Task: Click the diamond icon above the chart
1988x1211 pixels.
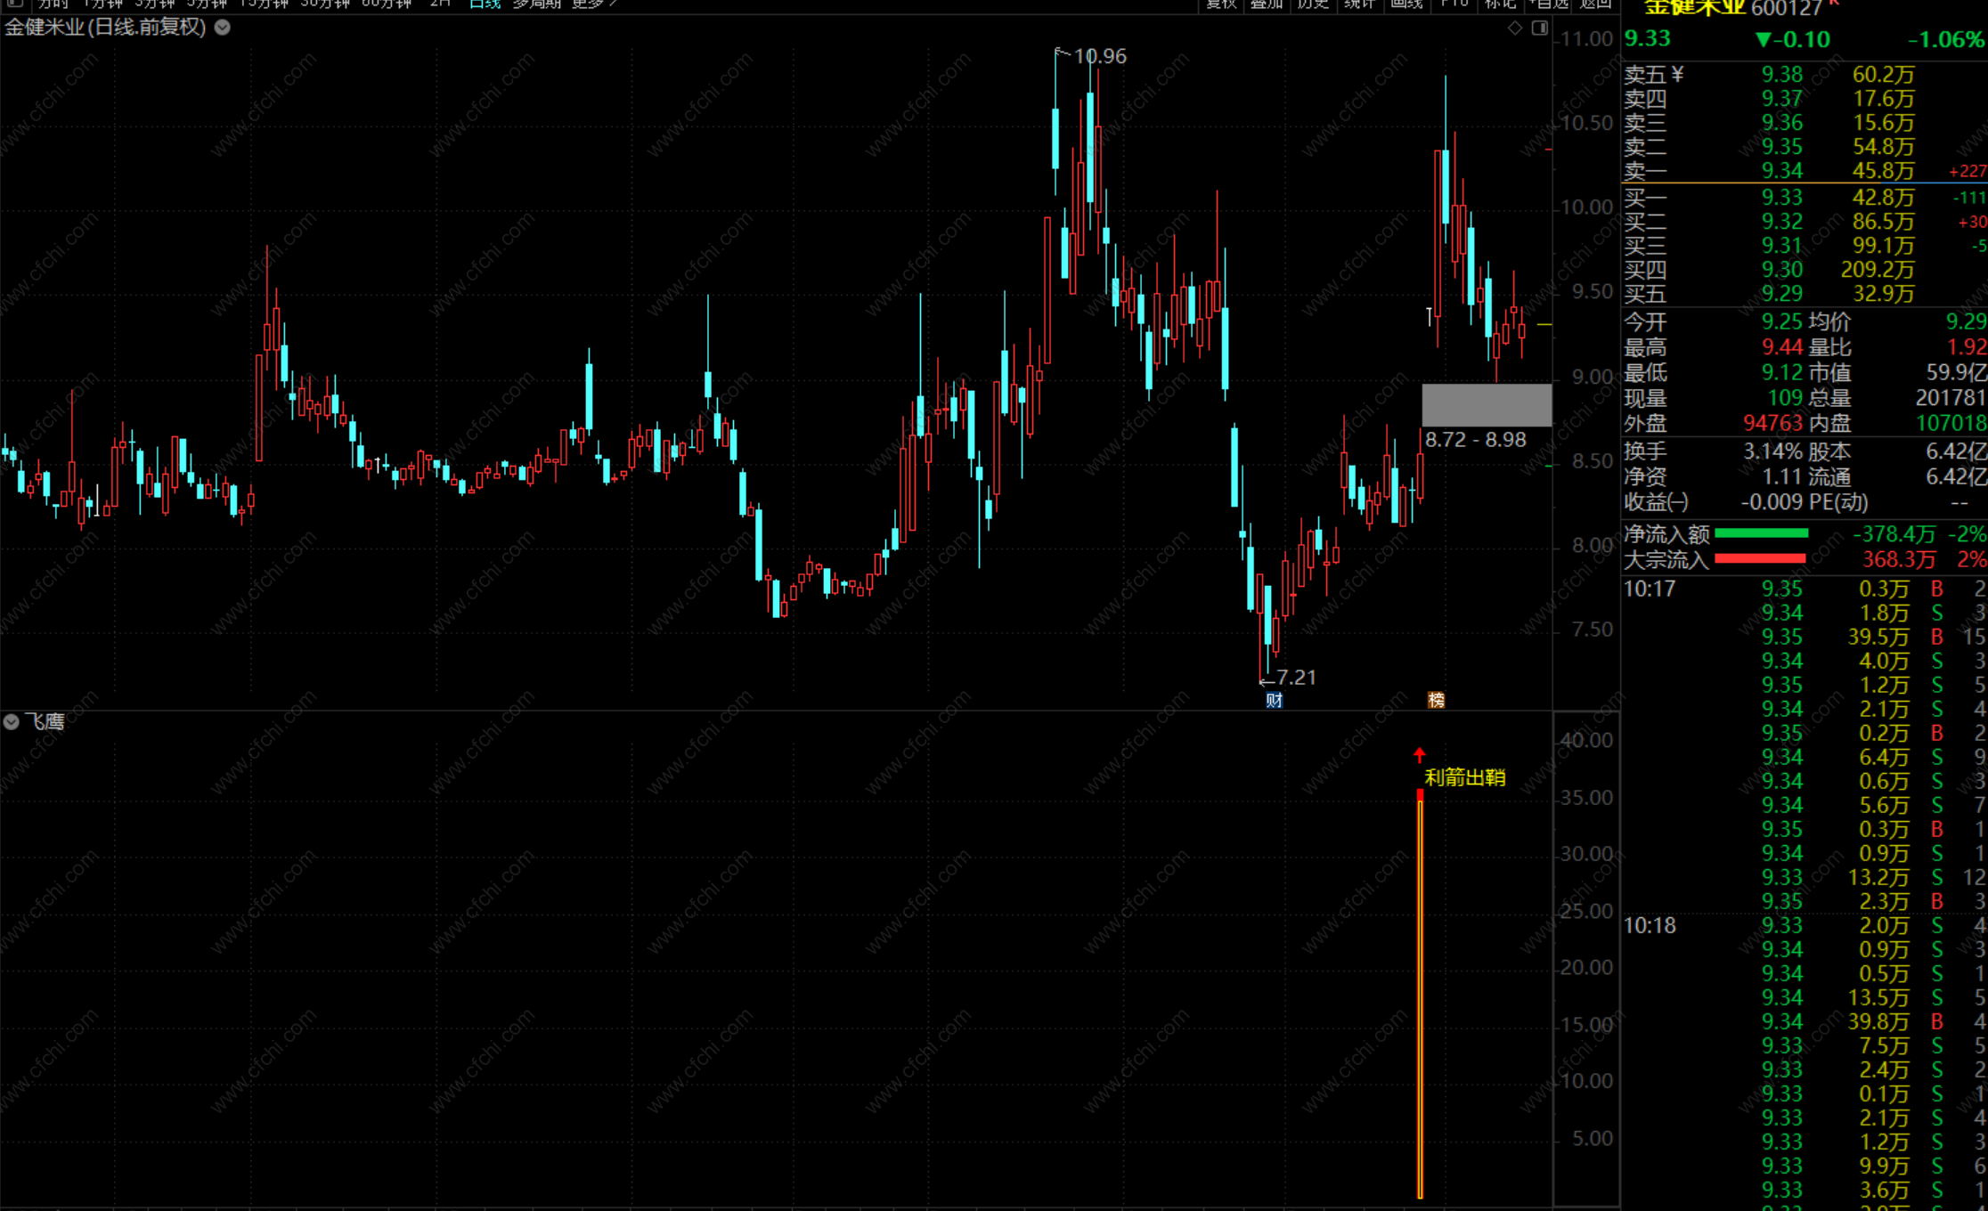Action: (1514, 28)
